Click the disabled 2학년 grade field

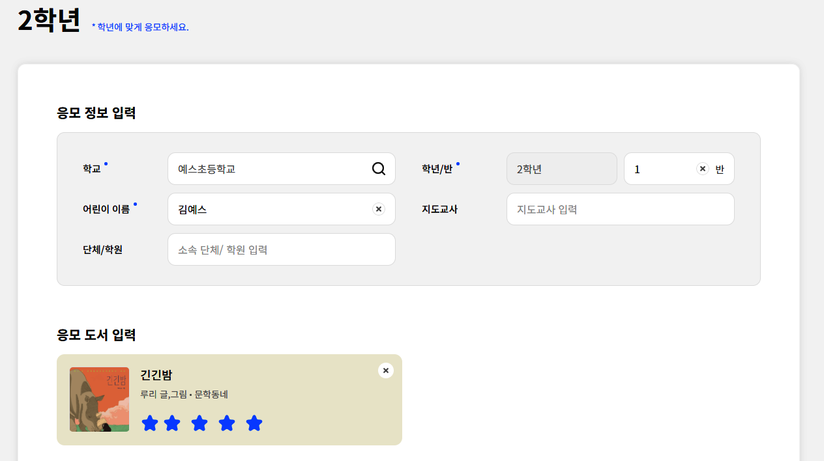561,169
